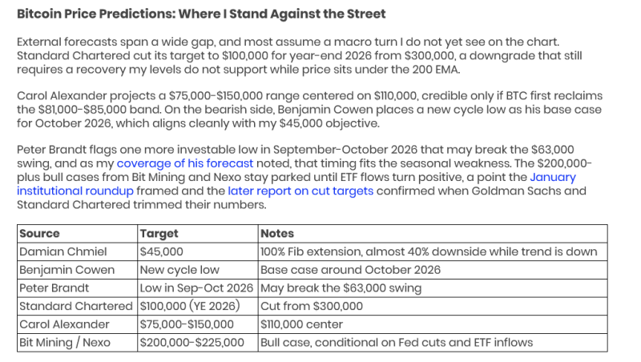This screenshot has height=362, width=641.
Task: Click the '$100,000 (YE 2026)' target cell
Action: (x=198, y=306)
